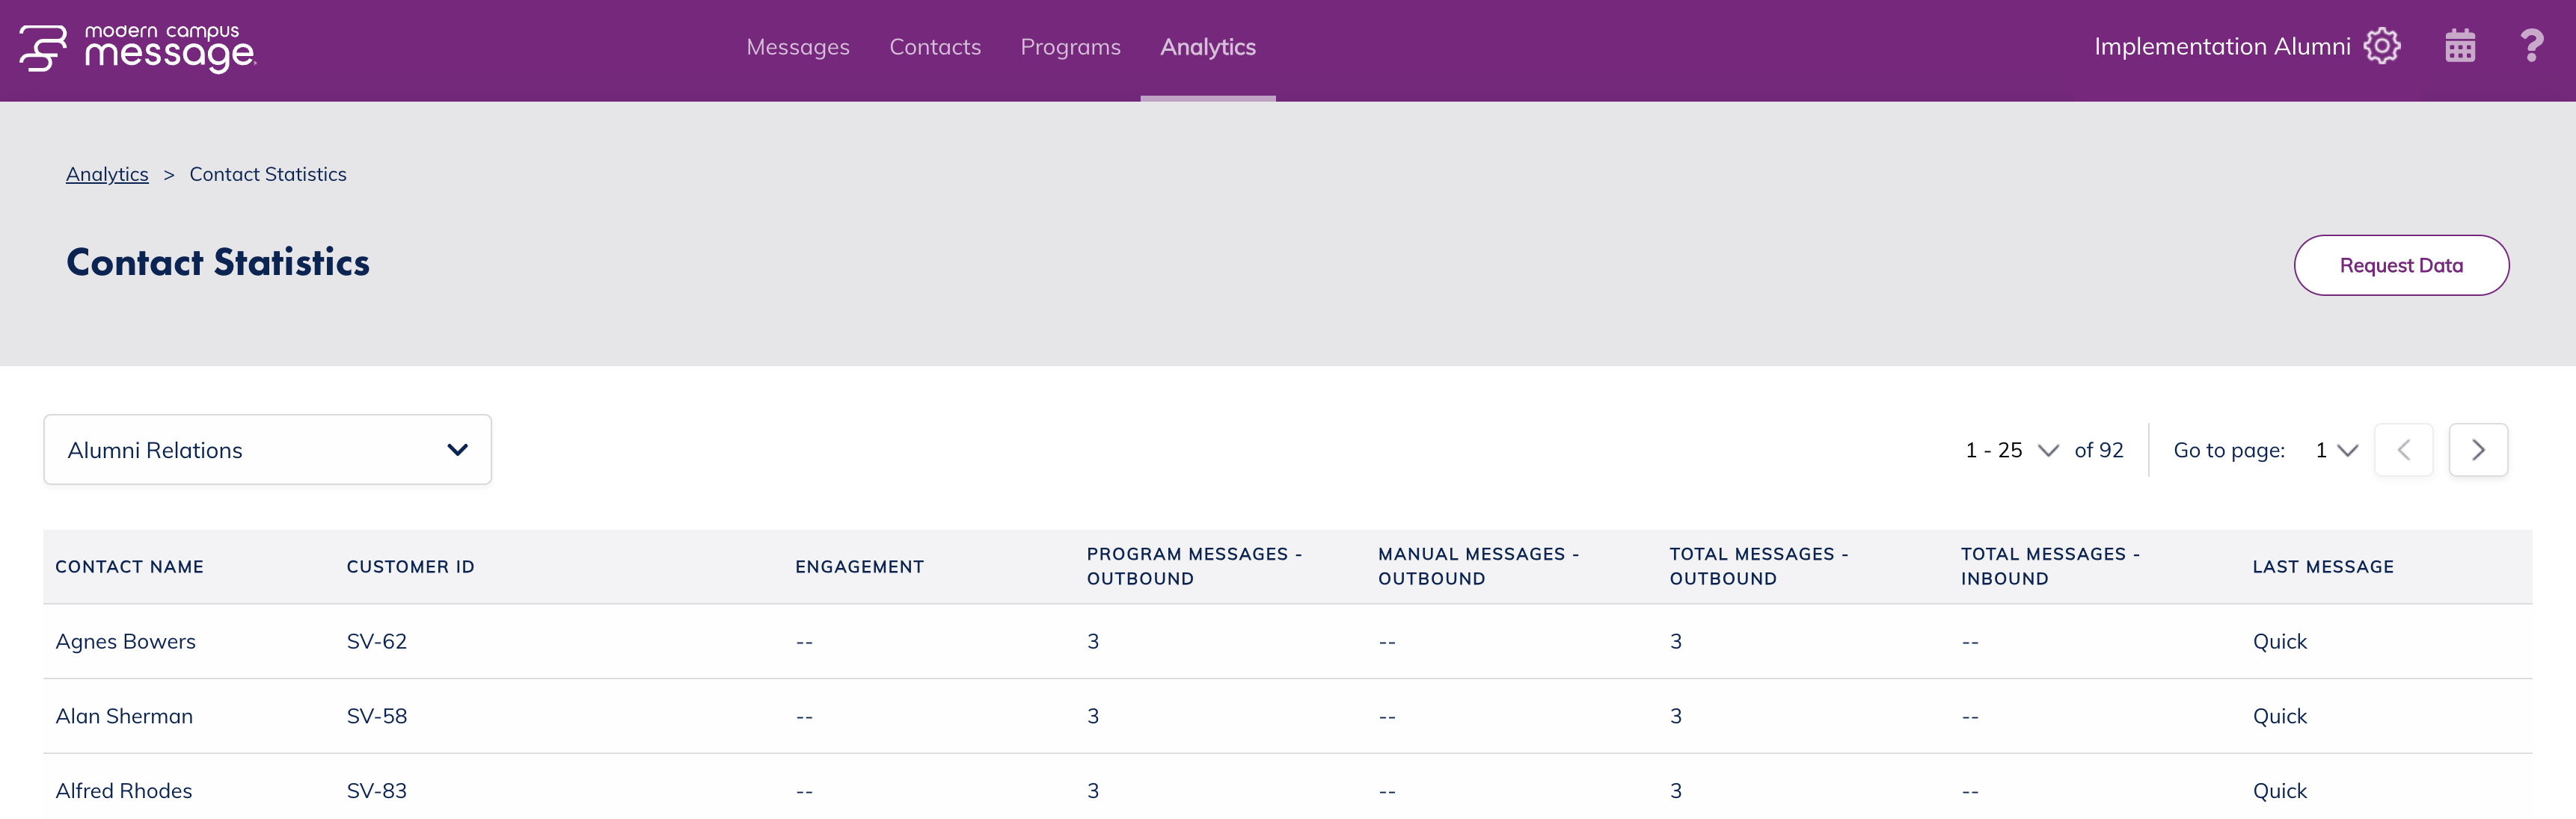Click Quick link in Agnes Bowers row

[2279, 642]
